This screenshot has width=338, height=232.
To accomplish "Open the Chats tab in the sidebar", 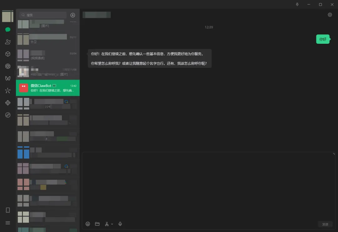I will coord(8,29).
